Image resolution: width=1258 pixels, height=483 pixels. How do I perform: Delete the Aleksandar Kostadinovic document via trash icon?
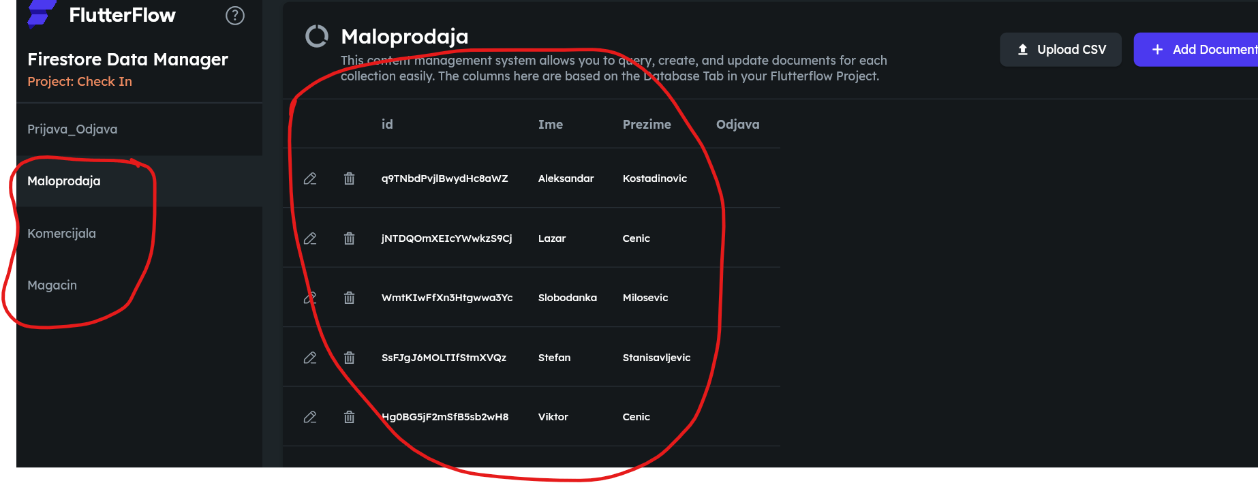[349, 178]
